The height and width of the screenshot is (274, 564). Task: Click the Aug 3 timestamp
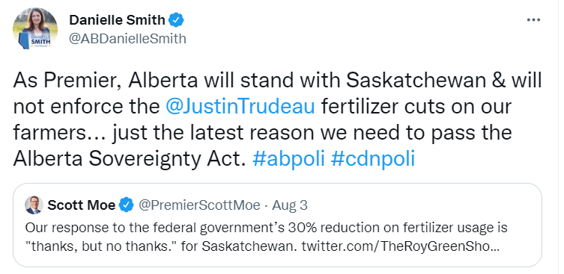(x=290, y=205)
